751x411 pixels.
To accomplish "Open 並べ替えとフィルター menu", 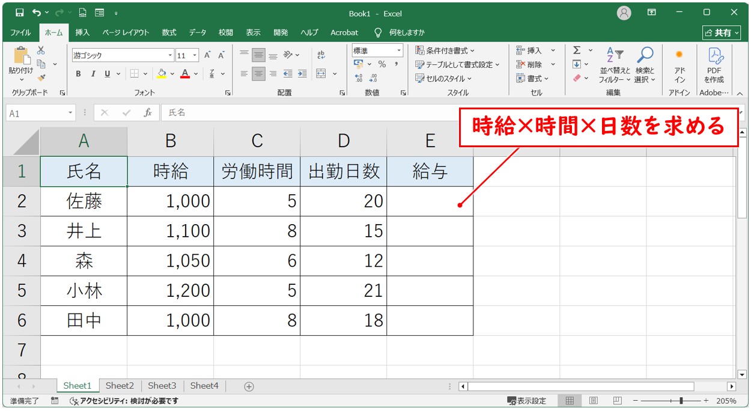I will point(615,65).
